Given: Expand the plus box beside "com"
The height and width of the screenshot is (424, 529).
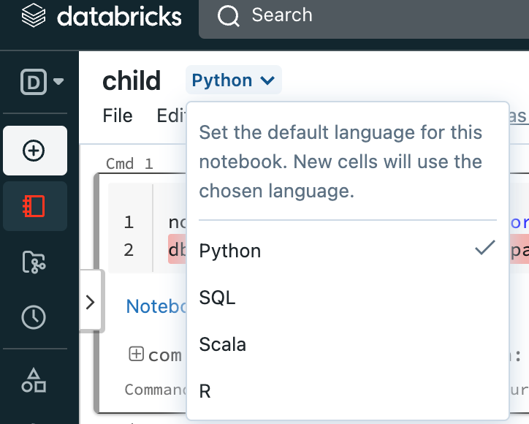Looking at the screenshot, I should (136, 354).
